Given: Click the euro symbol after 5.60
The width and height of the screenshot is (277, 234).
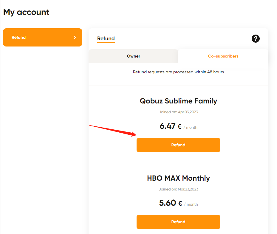Looking at the screenshot, I should [180, 203].
